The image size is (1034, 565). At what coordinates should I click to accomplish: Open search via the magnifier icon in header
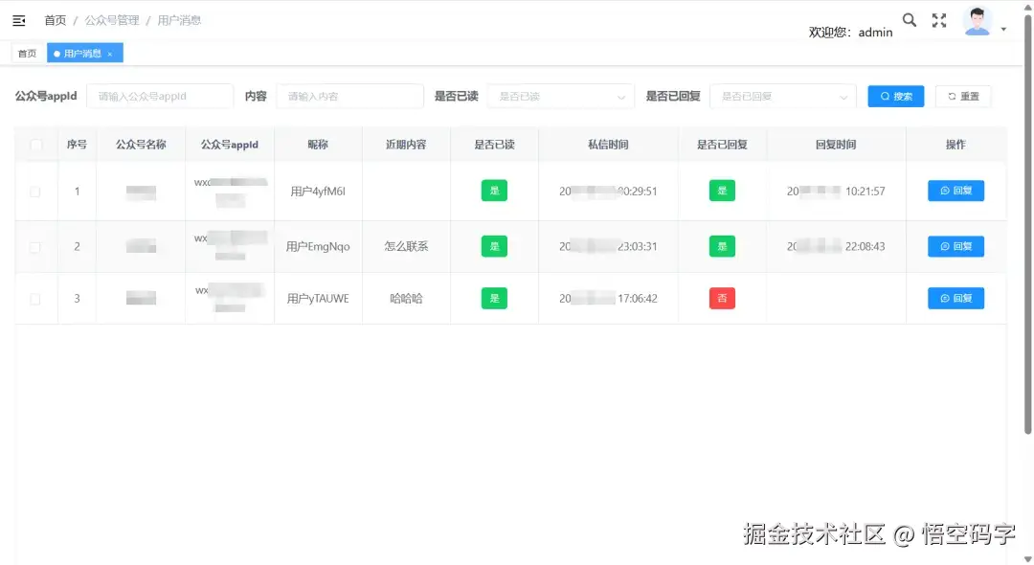910,18
